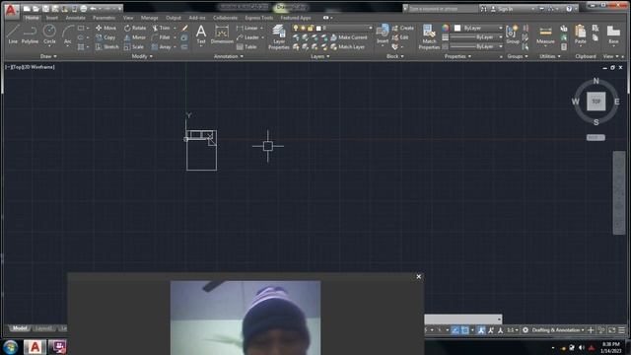Screen dimensions: 631x355
Task: Switch to the Model tab
Action: [x=20, y=328]
